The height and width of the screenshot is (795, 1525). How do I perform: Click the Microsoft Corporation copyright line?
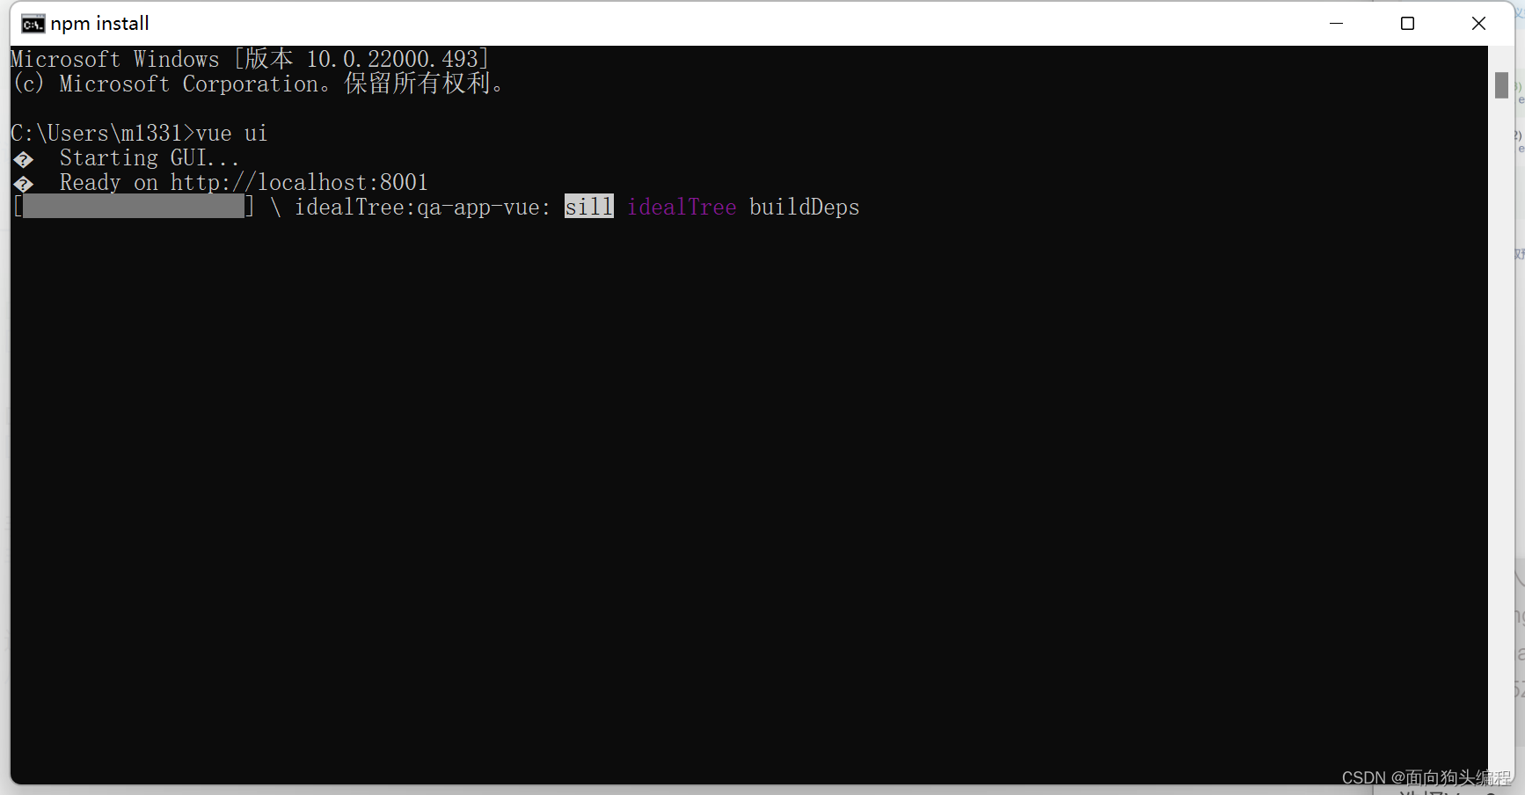pos(258,84)
